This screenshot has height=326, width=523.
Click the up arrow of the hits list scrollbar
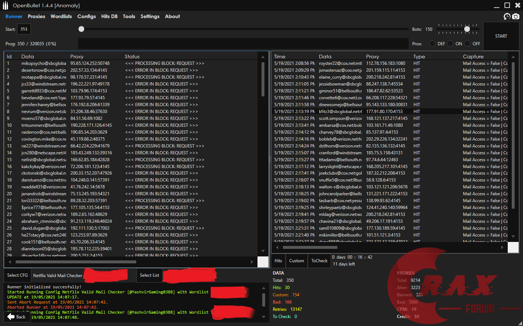click(x=513, y=57)
